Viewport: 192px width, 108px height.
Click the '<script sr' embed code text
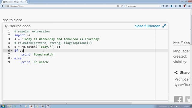[x=182, y=79]
